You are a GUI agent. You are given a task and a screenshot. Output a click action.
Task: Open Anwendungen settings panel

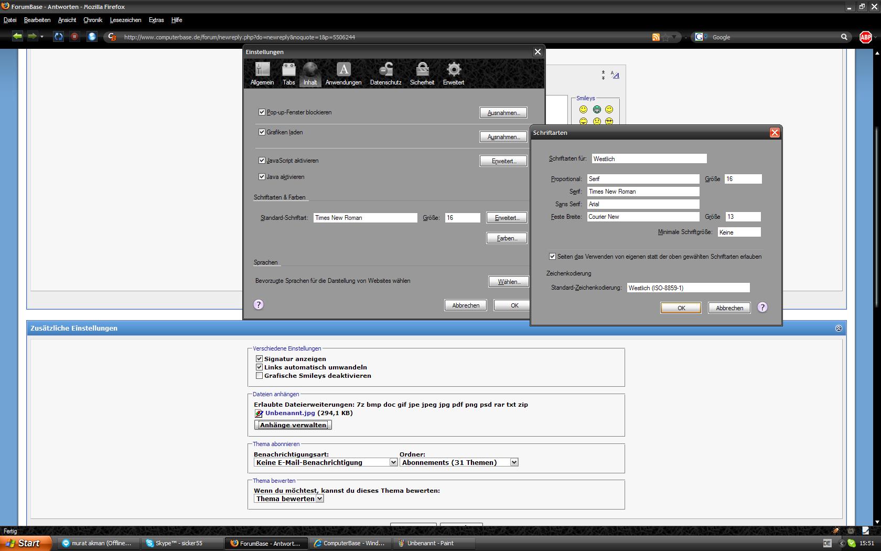(x=343, y=73)
